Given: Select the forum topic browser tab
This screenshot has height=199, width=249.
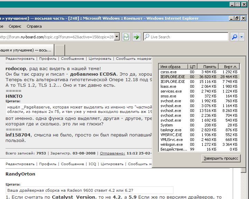Looking at the screenshot, I should 27,50.
